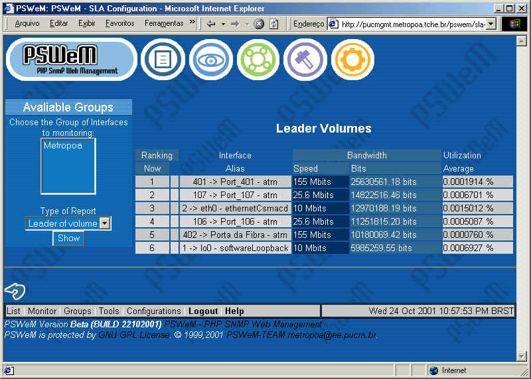Open the Favoritos menu
The width and height of the screenshot is (531, 379).
click(x=119, y=23)
